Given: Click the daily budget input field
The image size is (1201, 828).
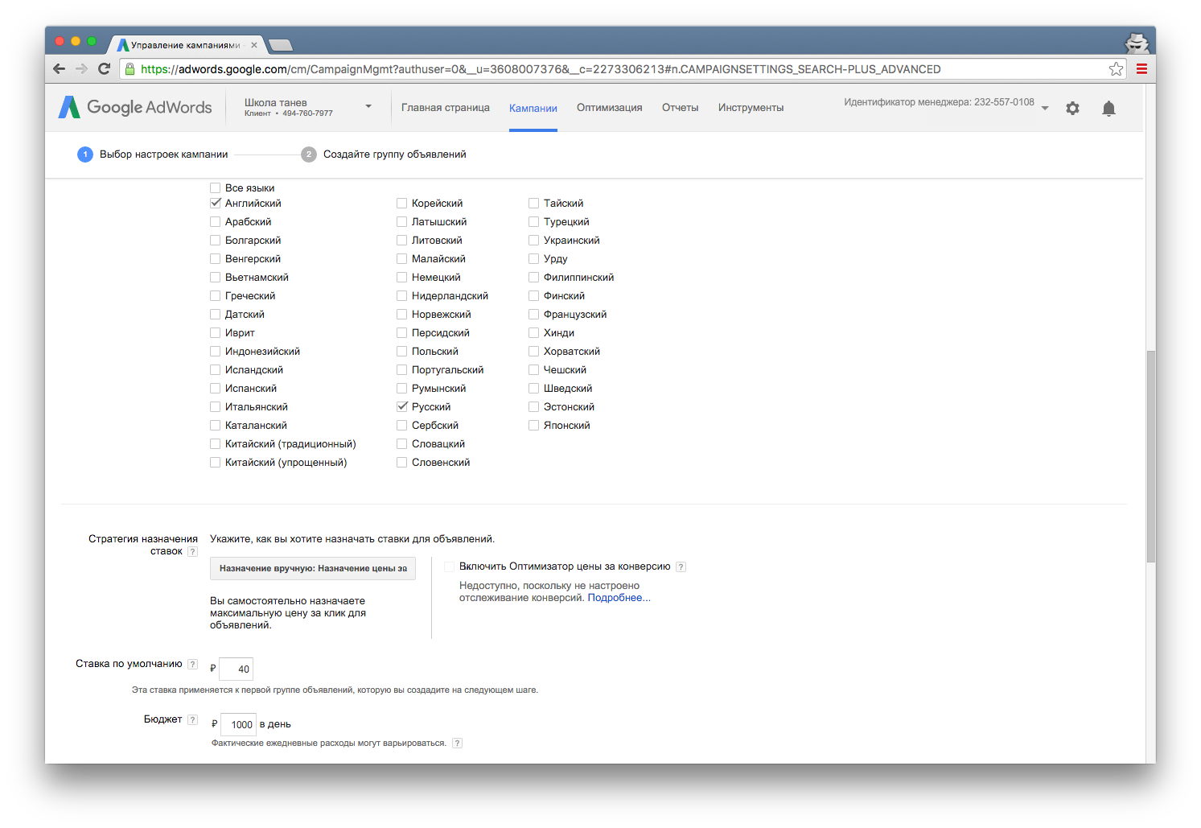Looking at the screenshot, I should point(239,724).
